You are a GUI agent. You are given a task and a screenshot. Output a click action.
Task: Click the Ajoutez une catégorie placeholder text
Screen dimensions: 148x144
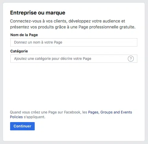[x=52, y=59]
